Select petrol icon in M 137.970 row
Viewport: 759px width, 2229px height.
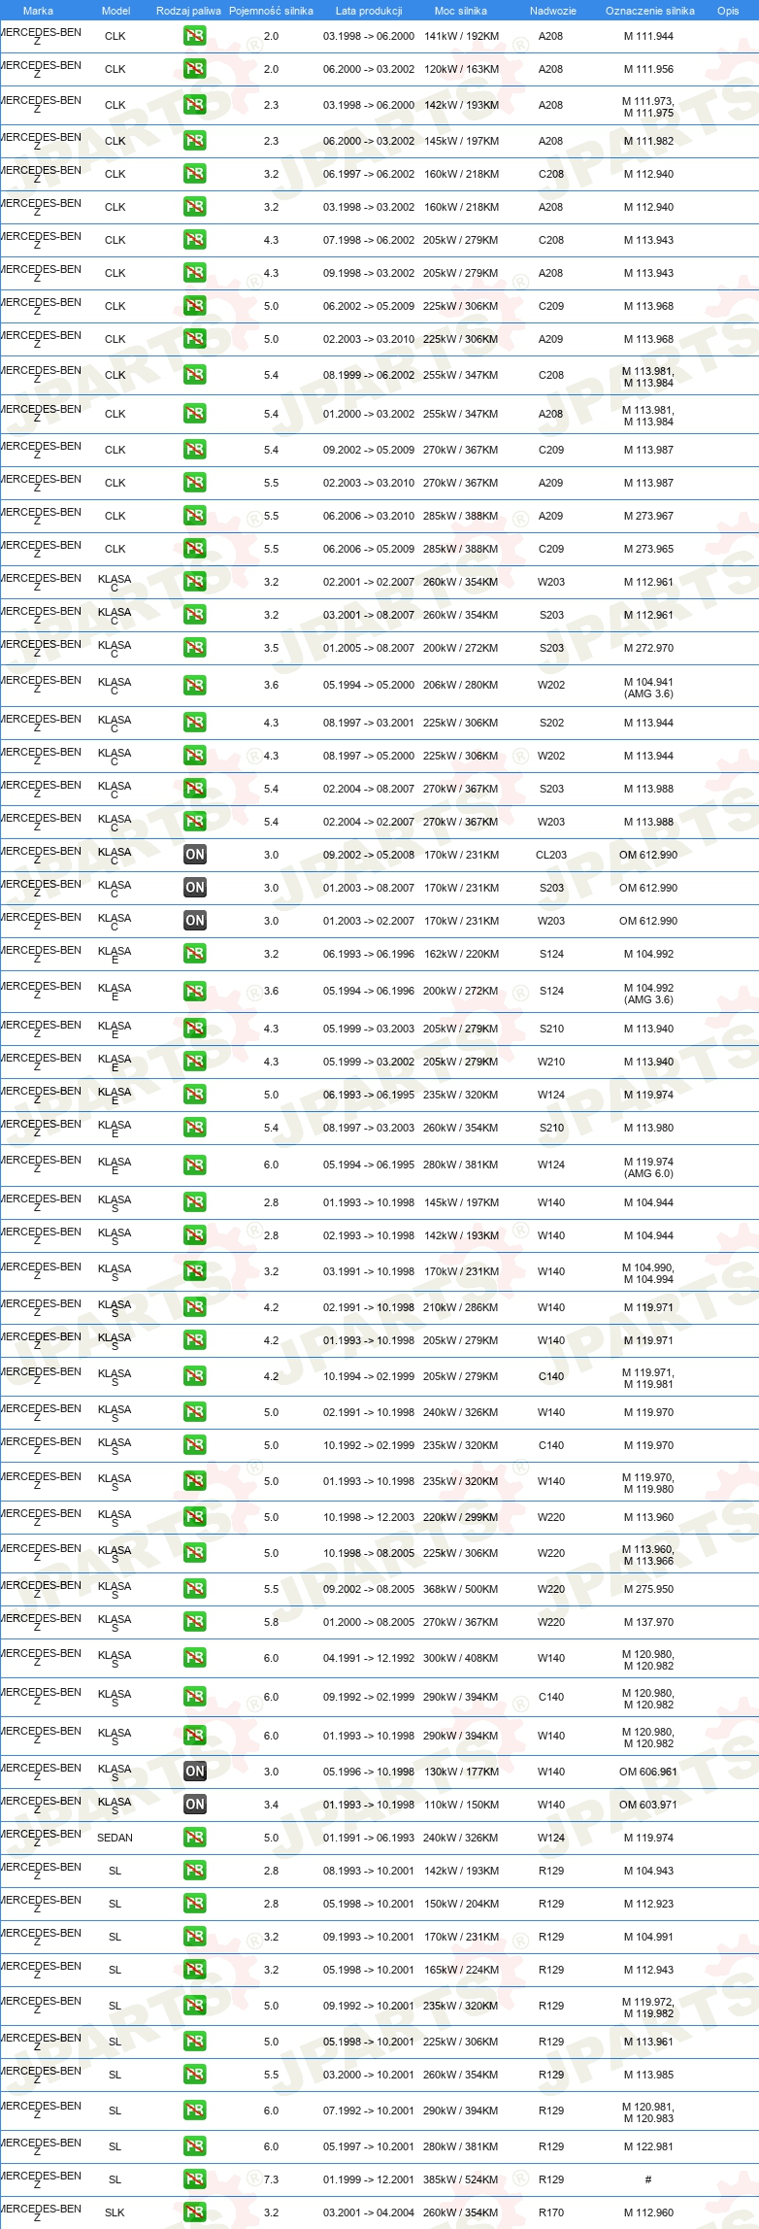[x=195, y=1622]
